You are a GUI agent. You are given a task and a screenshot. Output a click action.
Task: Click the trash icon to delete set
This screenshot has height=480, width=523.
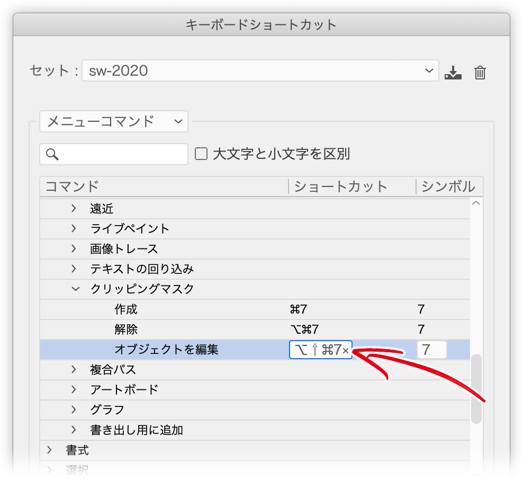click(480, 73)
